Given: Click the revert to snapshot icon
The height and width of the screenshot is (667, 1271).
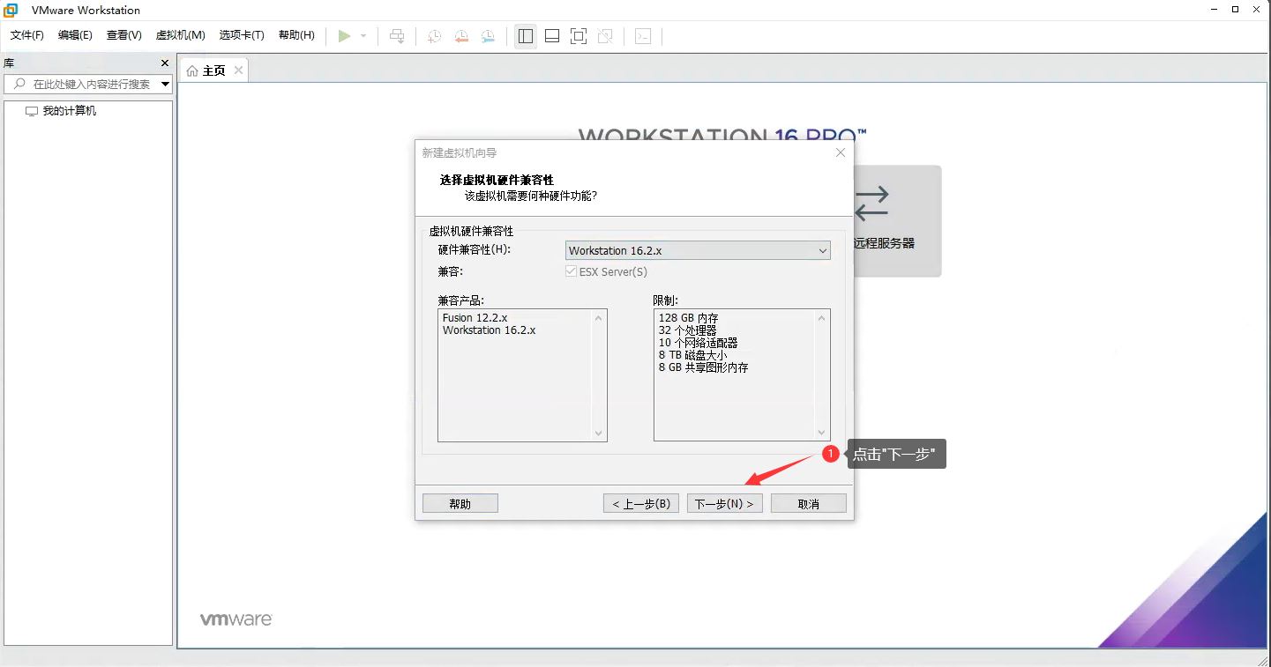Looking at the screenshot, I should tap(461, 36).
